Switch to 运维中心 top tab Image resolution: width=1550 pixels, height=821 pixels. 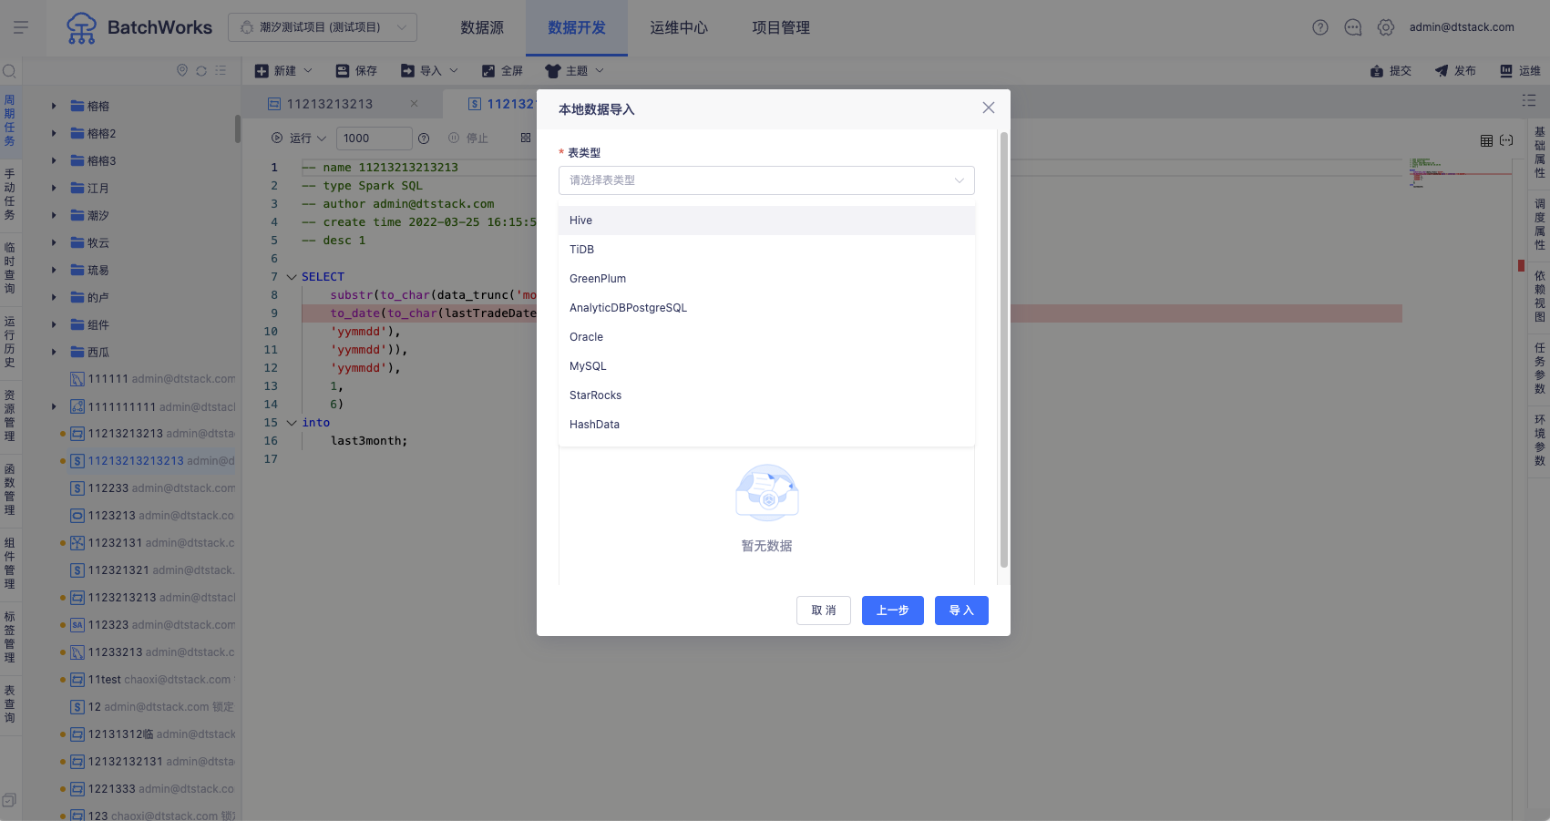(679, 27)
